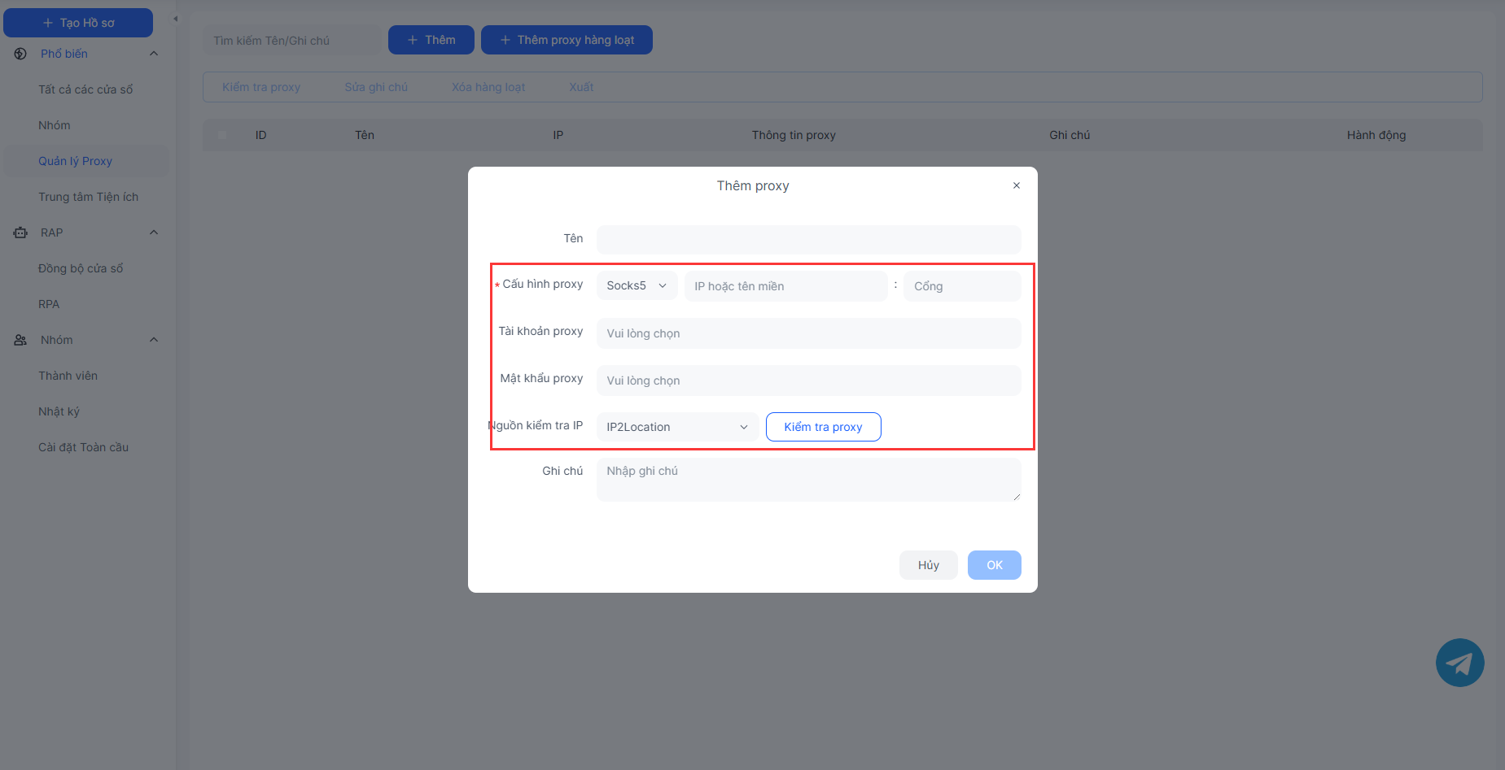Click the Nhập ghi chú textarea
The image size is (1505, 770).
pyautogui.click(x=807, y=479)
